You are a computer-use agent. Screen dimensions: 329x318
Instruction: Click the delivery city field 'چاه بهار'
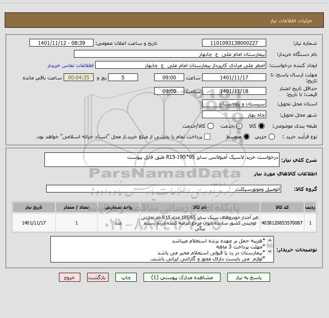pos(234,114)
